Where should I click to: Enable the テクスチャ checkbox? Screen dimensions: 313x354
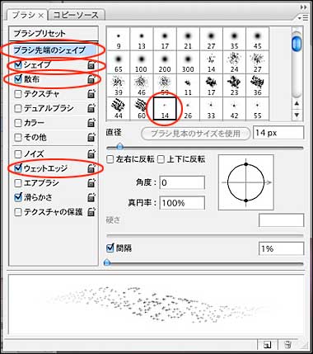[x=18, y=94]
